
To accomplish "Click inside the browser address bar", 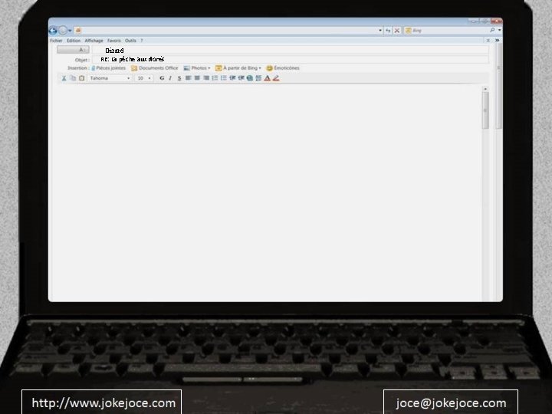I will [x=227, y=31].
